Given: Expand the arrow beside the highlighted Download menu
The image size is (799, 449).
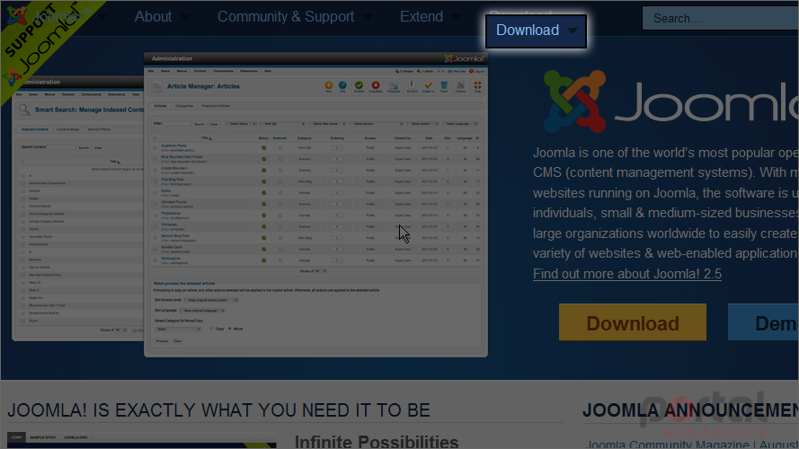Looking at the screenshot, I should pos(573,31).
